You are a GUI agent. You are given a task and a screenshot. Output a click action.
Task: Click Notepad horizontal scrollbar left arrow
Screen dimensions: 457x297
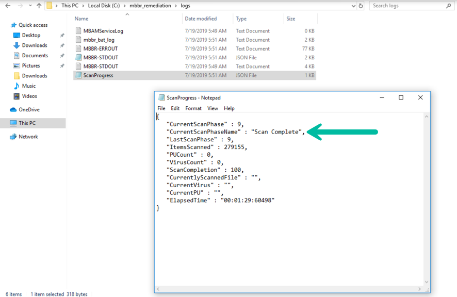click(x=158, y=289)
